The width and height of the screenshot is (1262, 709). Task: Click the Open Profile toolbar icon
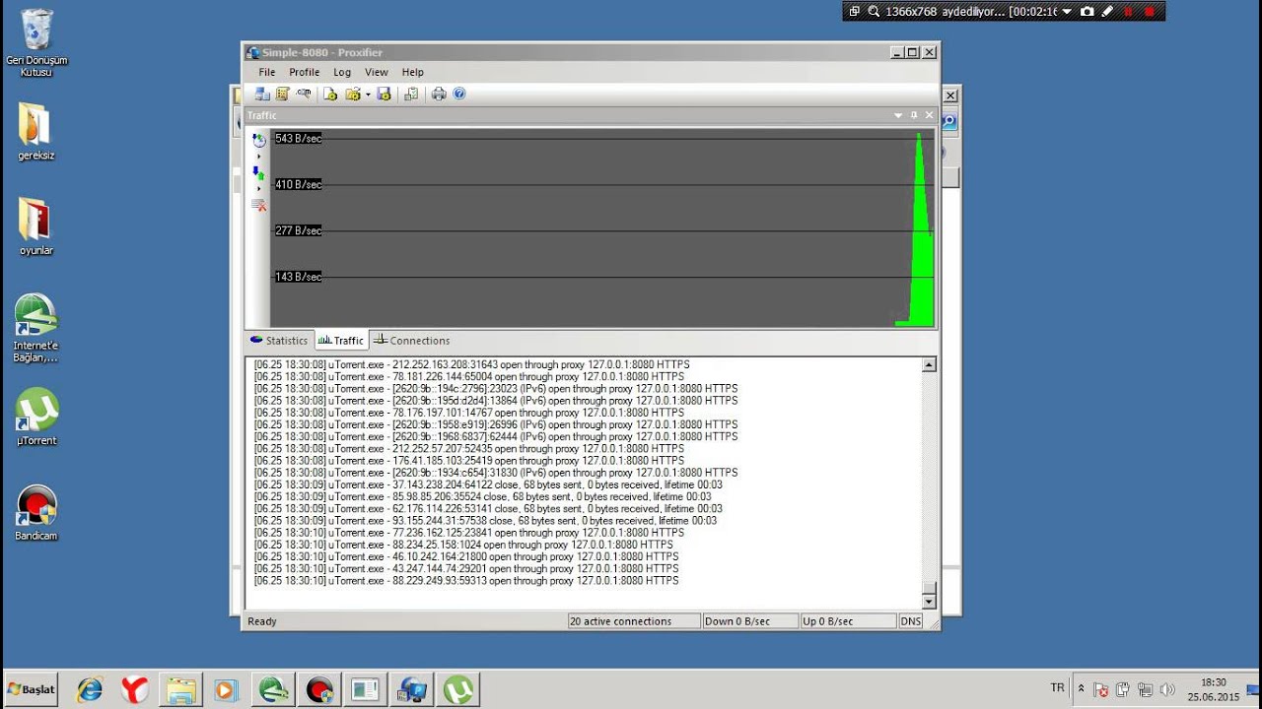click(x=330, y=94)
